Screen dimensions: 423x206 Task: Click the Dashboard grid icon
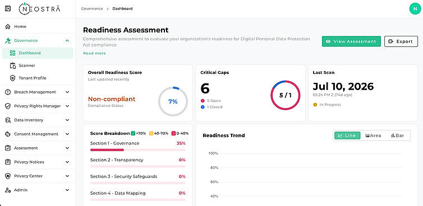(12, 53)
